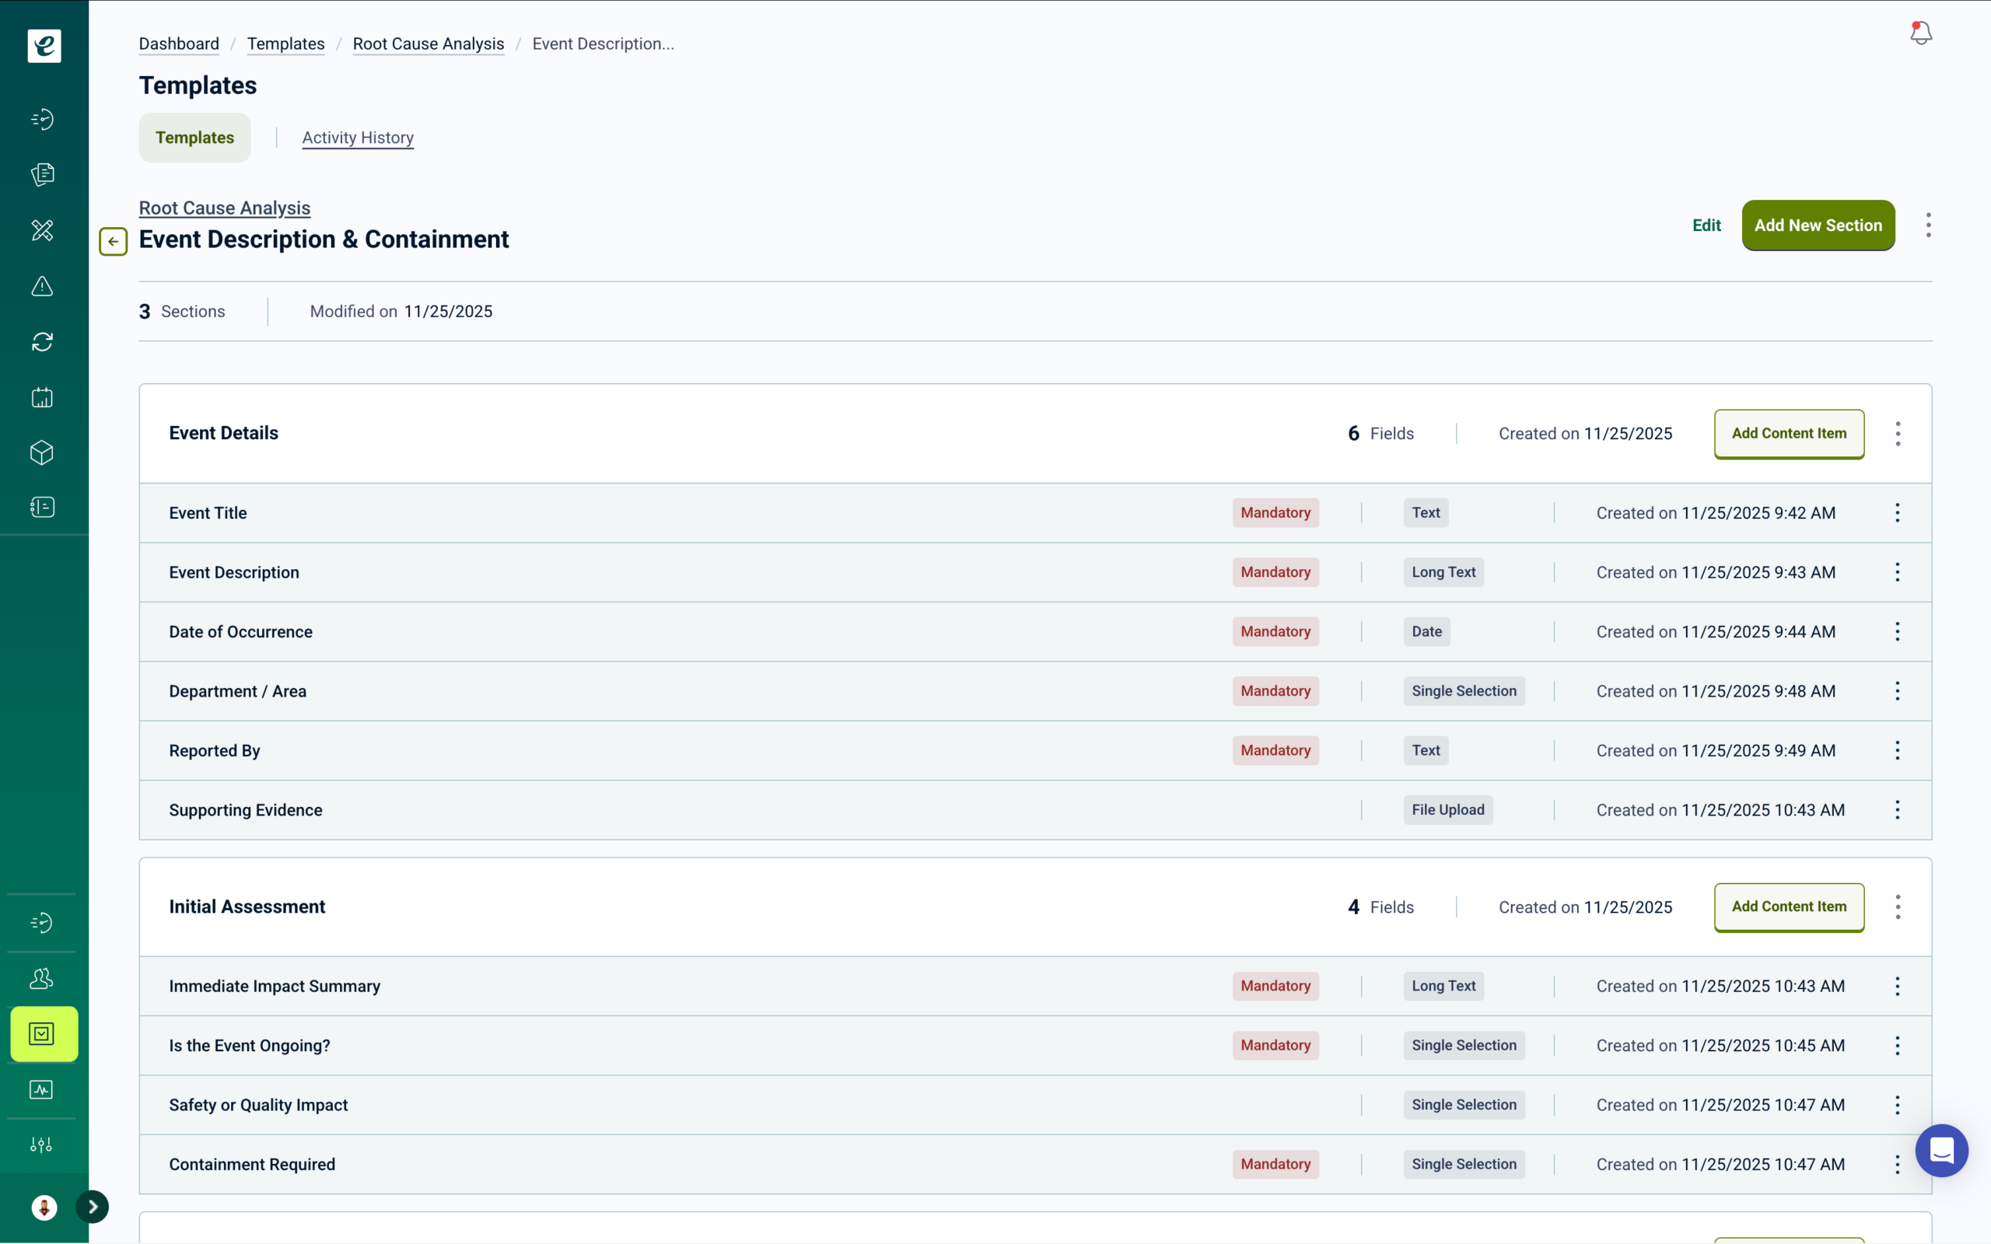Open the sliders settings sidebar icon

tap(41, 1145)
